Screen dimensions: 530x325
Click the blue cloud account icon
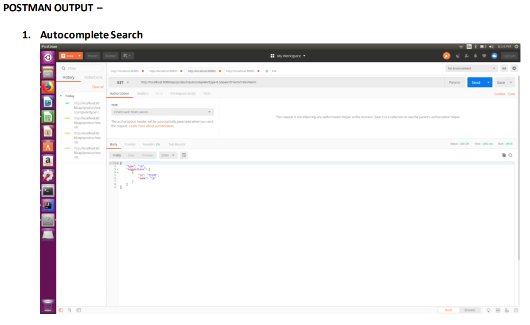494,56
